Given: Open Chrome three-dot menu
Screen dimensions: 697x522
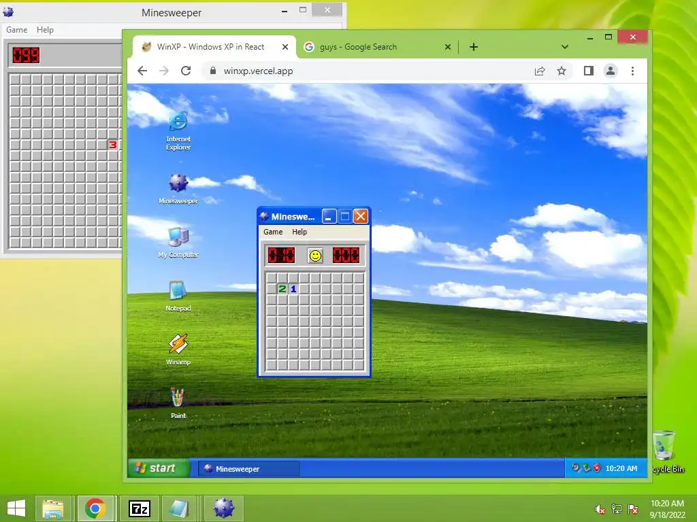Looking at the screenshot, I should (632, 71).
